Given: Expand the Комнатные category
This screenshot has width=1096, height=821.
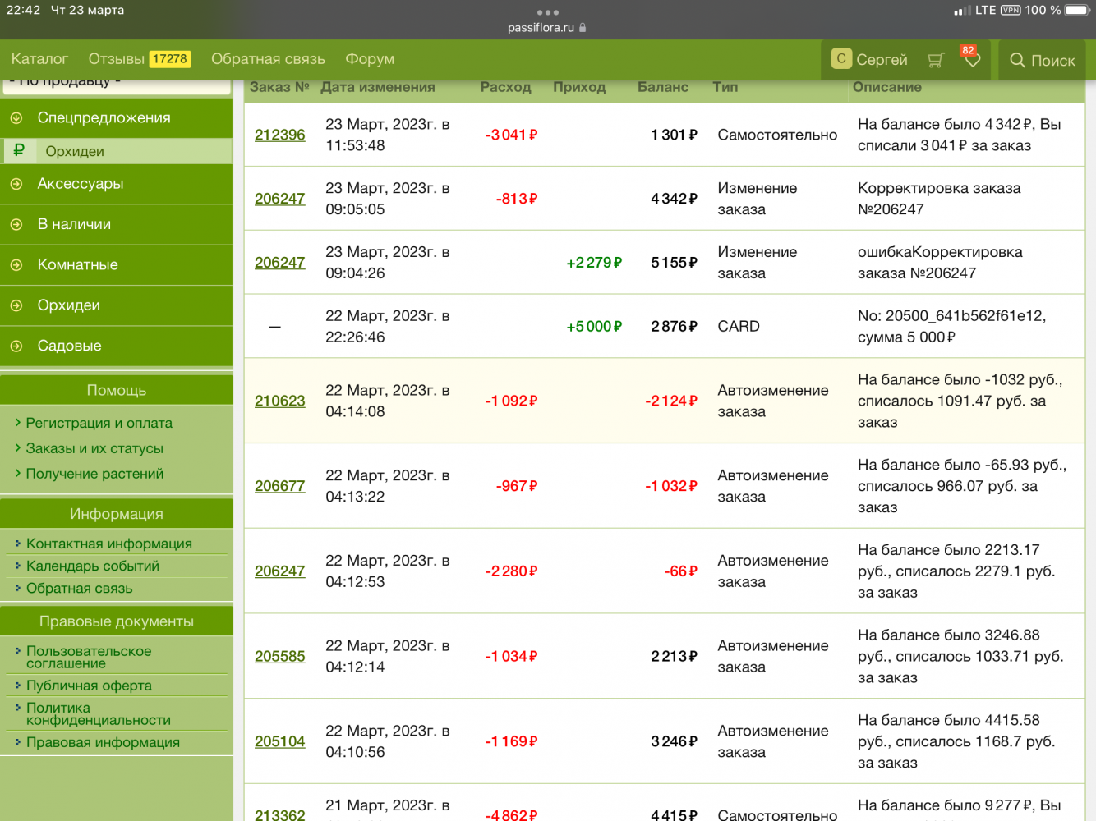Looking at the screenshot, I should [77, 264].
